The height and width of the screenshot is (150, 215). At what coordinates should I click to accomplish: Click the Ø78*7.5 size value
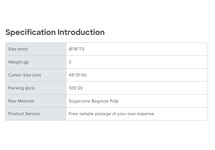[x=77, y=49]
